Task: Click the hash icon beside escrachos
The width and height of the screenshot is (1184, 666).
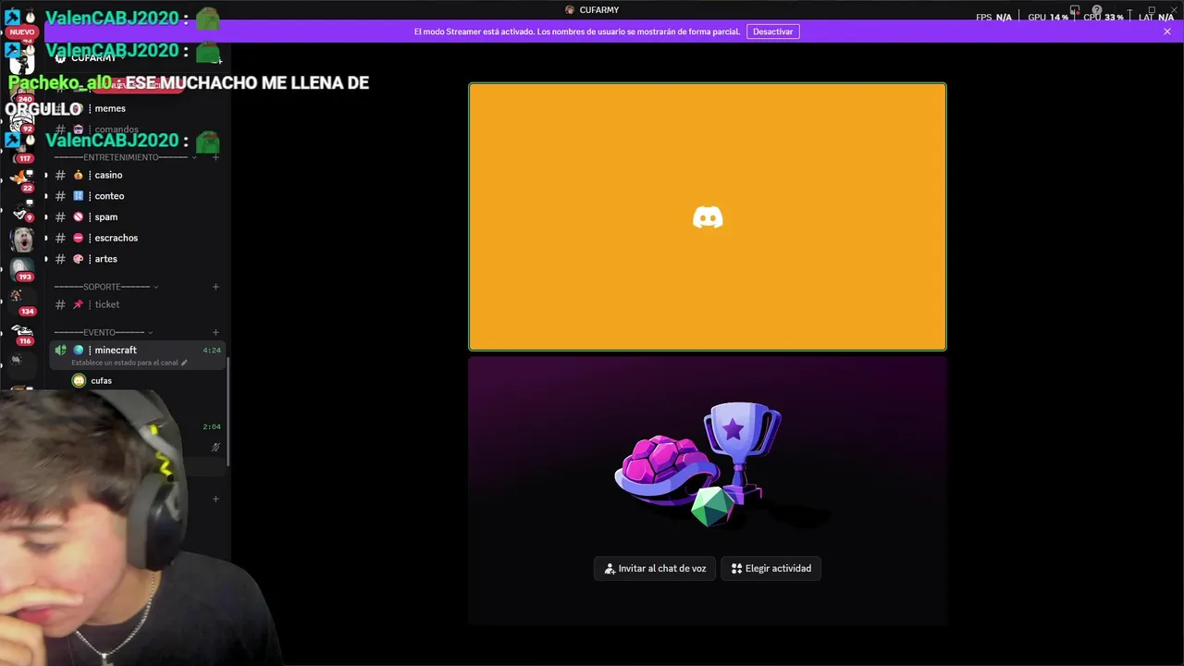Action: click(60, 238)
